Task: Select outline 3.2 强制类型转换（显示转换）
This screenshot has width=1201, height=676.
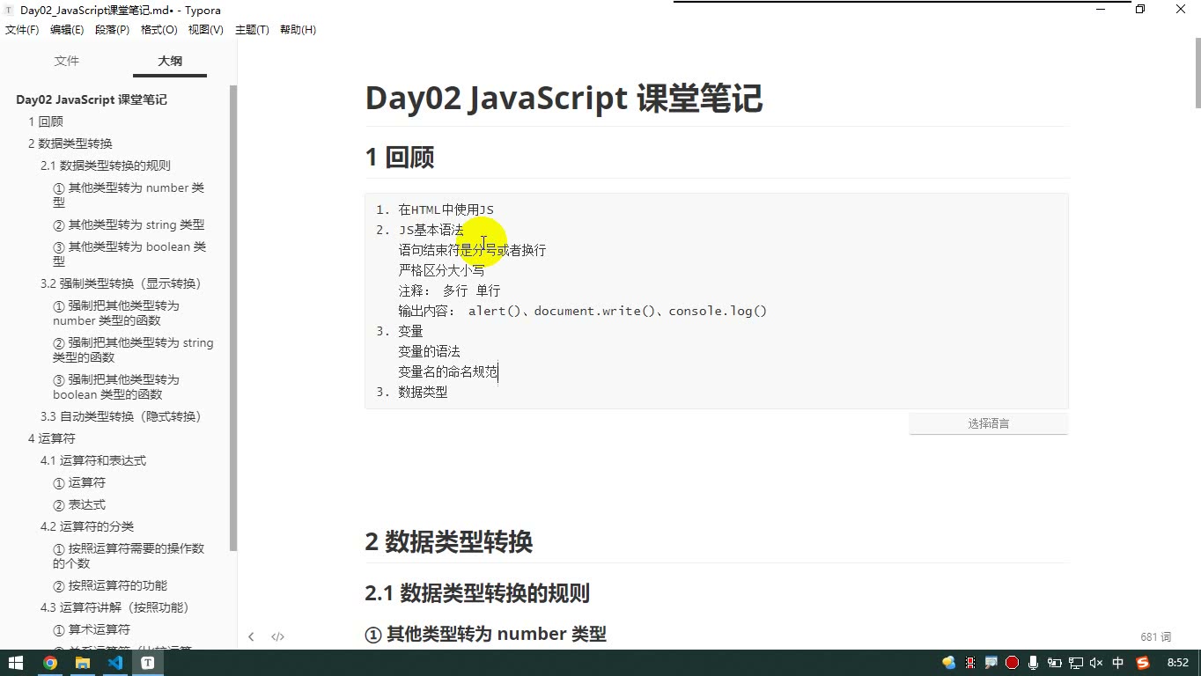Action: [x=122, y=283]
